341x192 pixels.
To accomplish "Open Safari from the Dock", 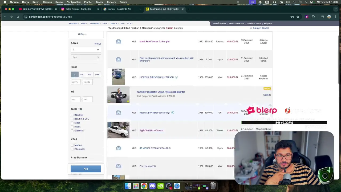I will [x=177, y=186].
